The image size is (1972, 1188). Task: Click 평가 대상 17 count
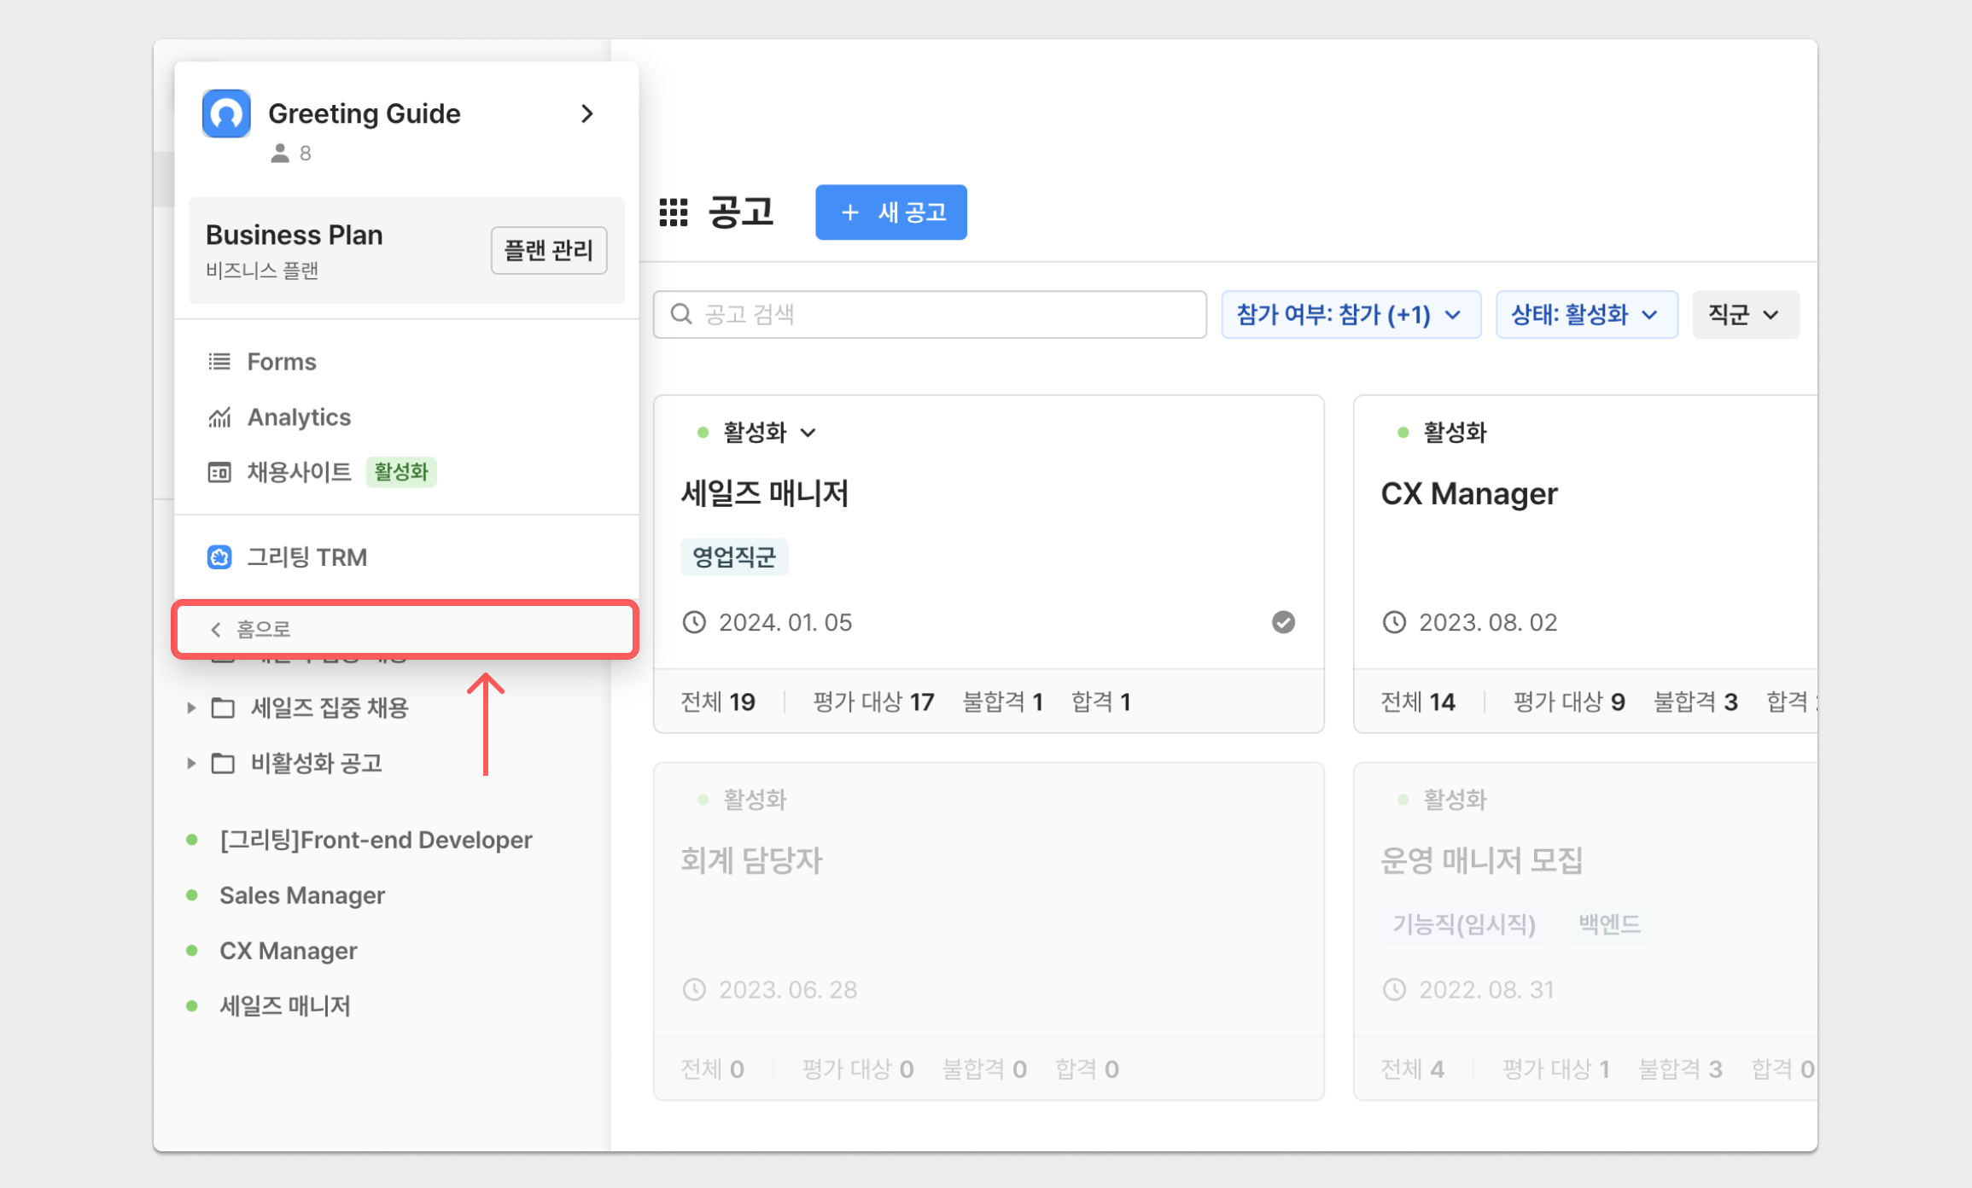(x=873, y=702)
